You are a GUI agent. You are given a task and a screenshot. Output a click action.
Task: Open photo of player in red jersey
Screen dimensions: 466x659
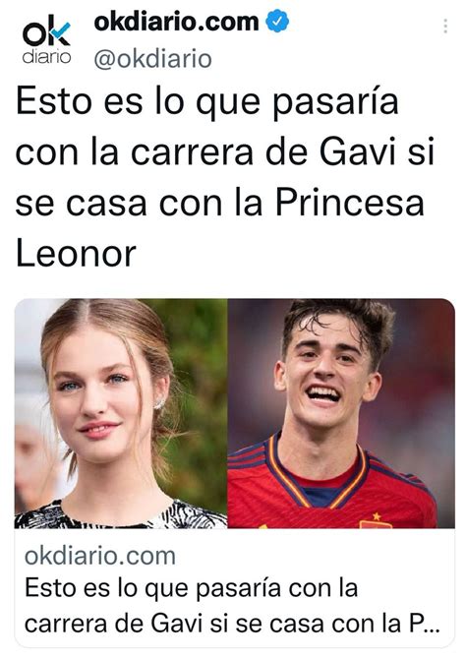[341, 413]
